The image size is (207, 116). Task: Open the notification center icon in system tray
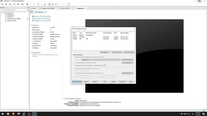pos(203,114)
